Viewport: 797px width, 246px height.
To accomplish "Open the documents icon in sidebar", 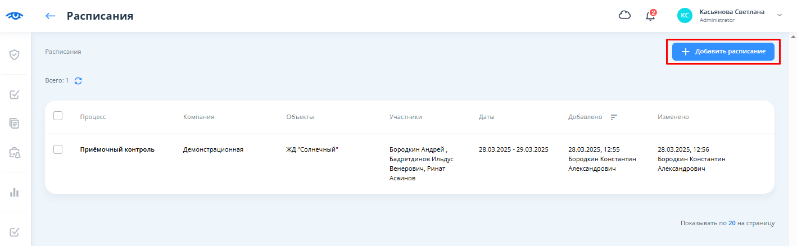I will (x=15, y=123).
